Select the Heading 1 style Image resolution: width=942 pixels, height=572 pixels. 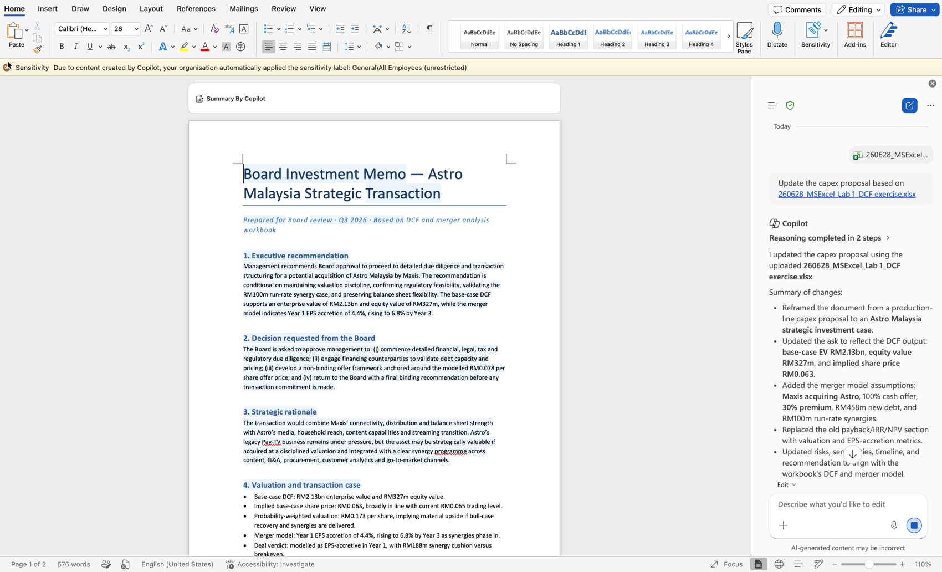coord(568,37)
